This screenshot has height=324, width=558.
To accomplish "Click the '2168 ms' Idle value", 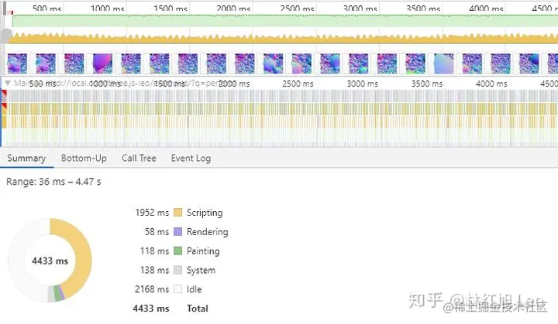I will click(x=152, y=289).
